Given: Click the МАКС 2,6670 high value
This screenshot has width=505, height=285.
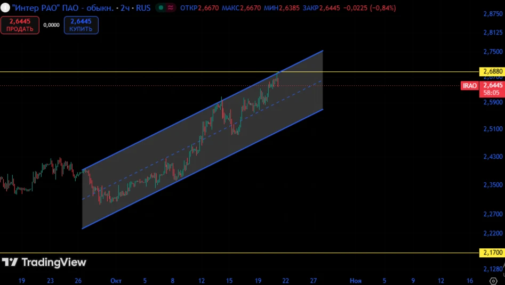Looking at the screenshot, I should (x=241, y=7).
